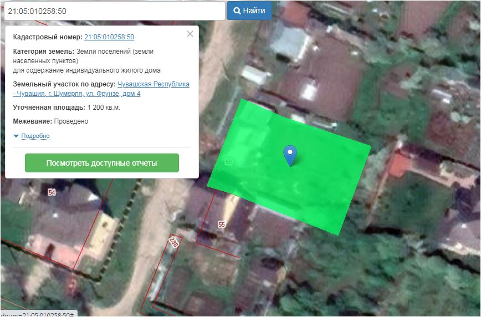The image size is (481, 317).
Task: Click the Категория земель label in the popup
Action: coord(44,52)
